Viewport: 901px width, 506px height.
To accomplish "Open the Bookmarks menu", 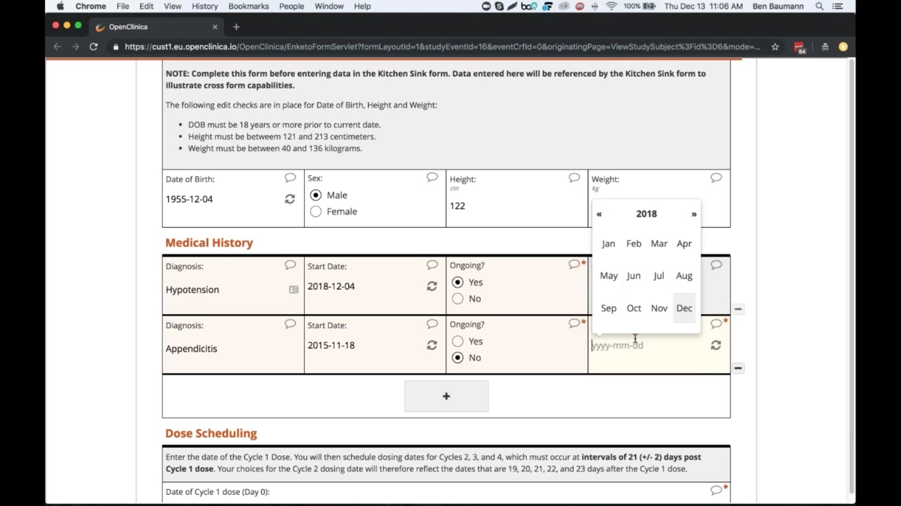I will click(249, 6).
